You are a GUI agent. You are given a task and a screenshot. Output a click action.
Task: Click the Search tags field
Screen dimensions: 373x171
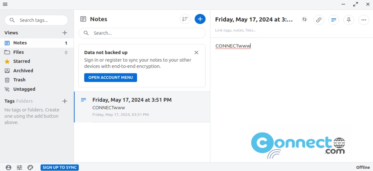(x=37, y=20)
